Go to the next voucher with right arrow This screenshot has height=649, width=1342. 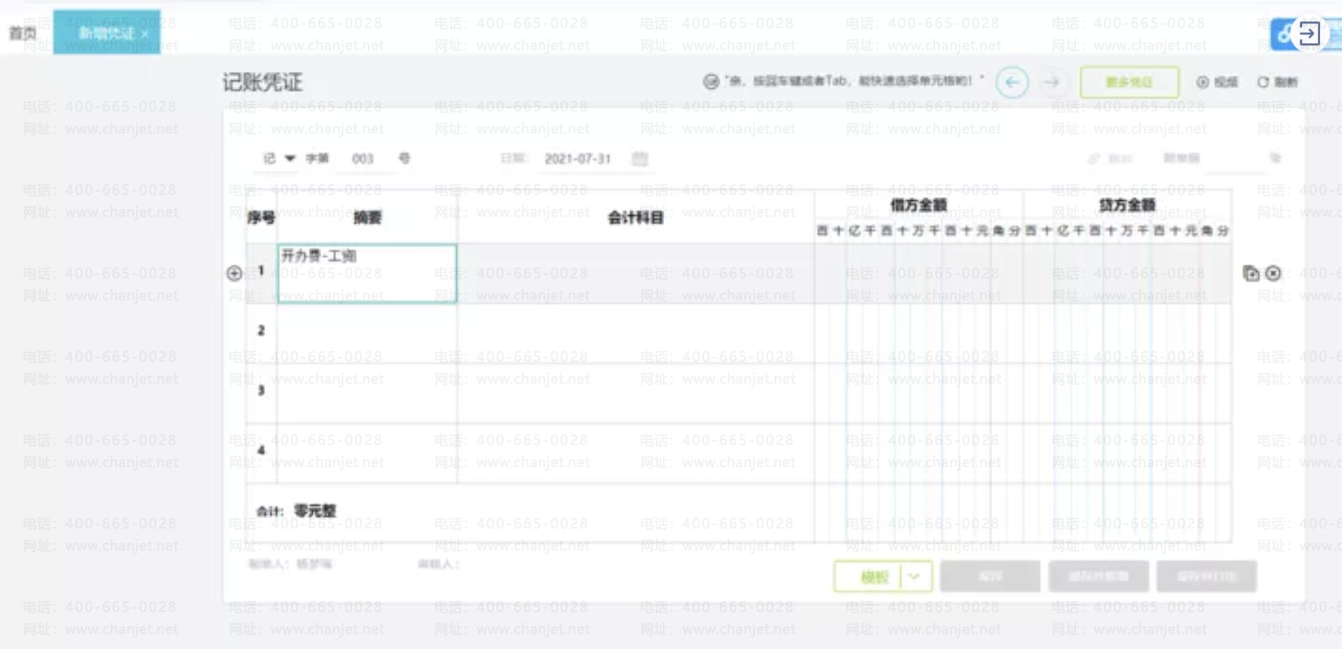click(x=1051, y=82)
